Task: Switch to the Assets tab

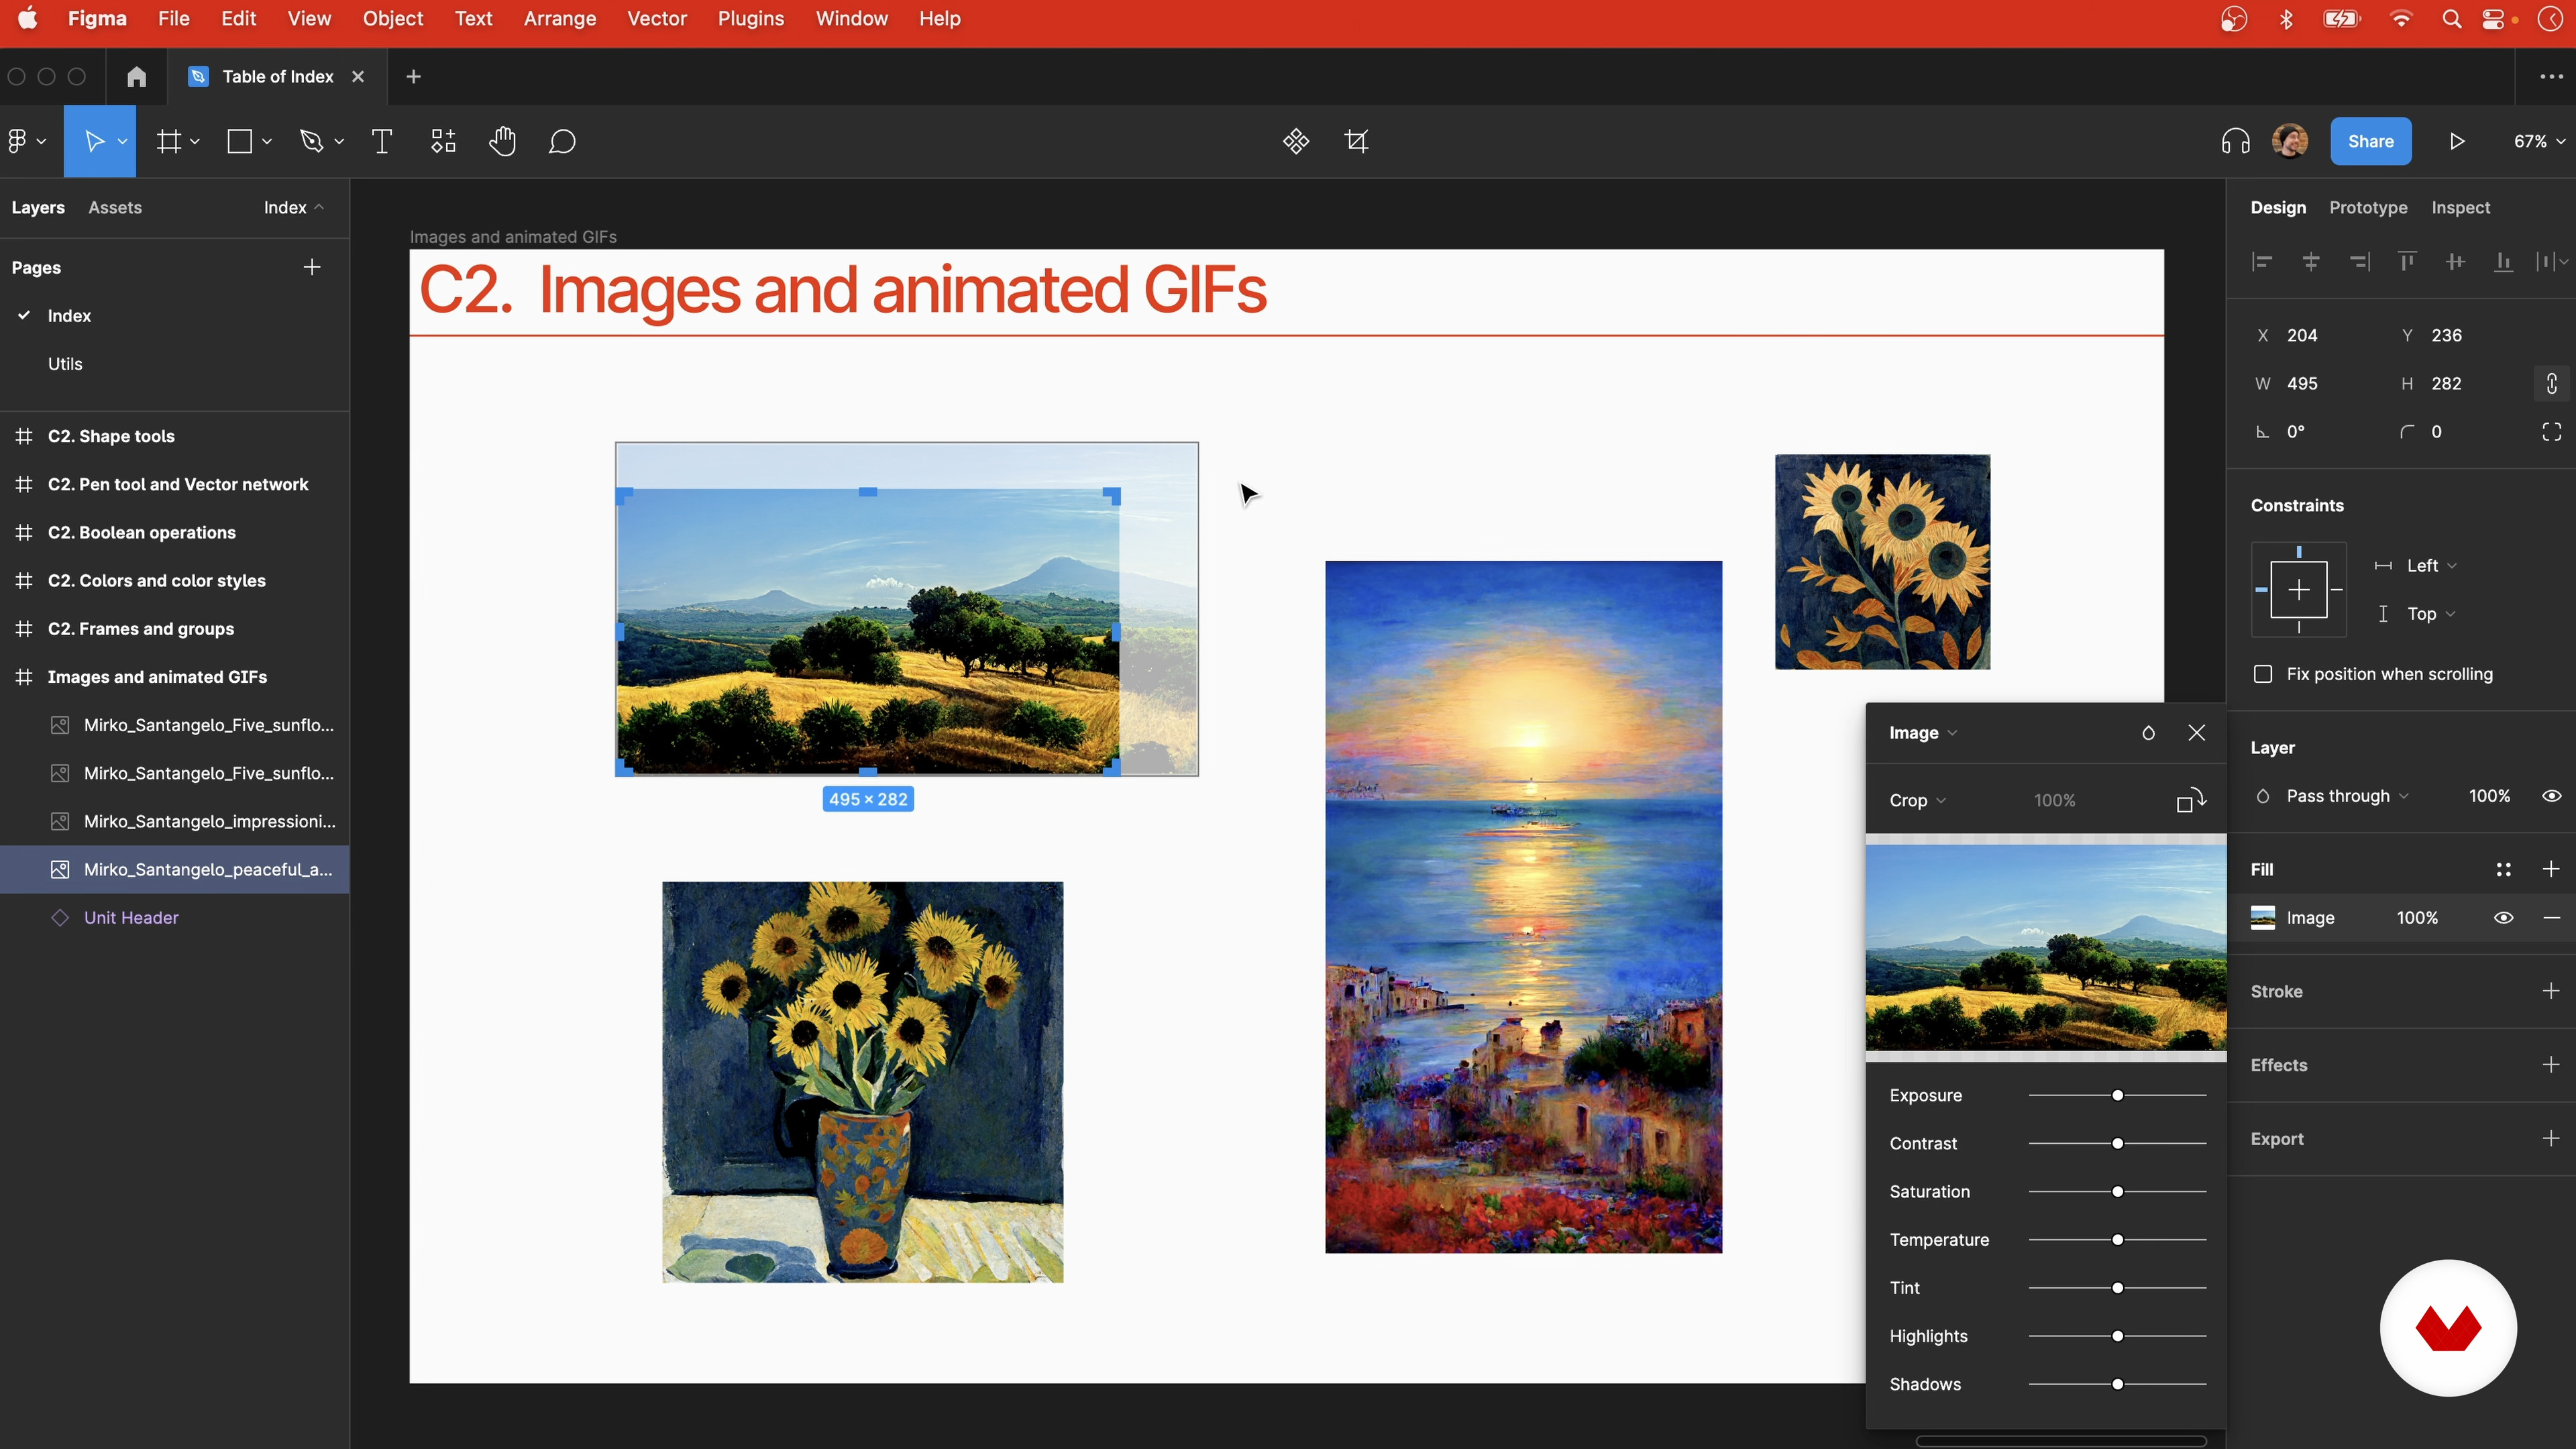Action: point(115,207)
